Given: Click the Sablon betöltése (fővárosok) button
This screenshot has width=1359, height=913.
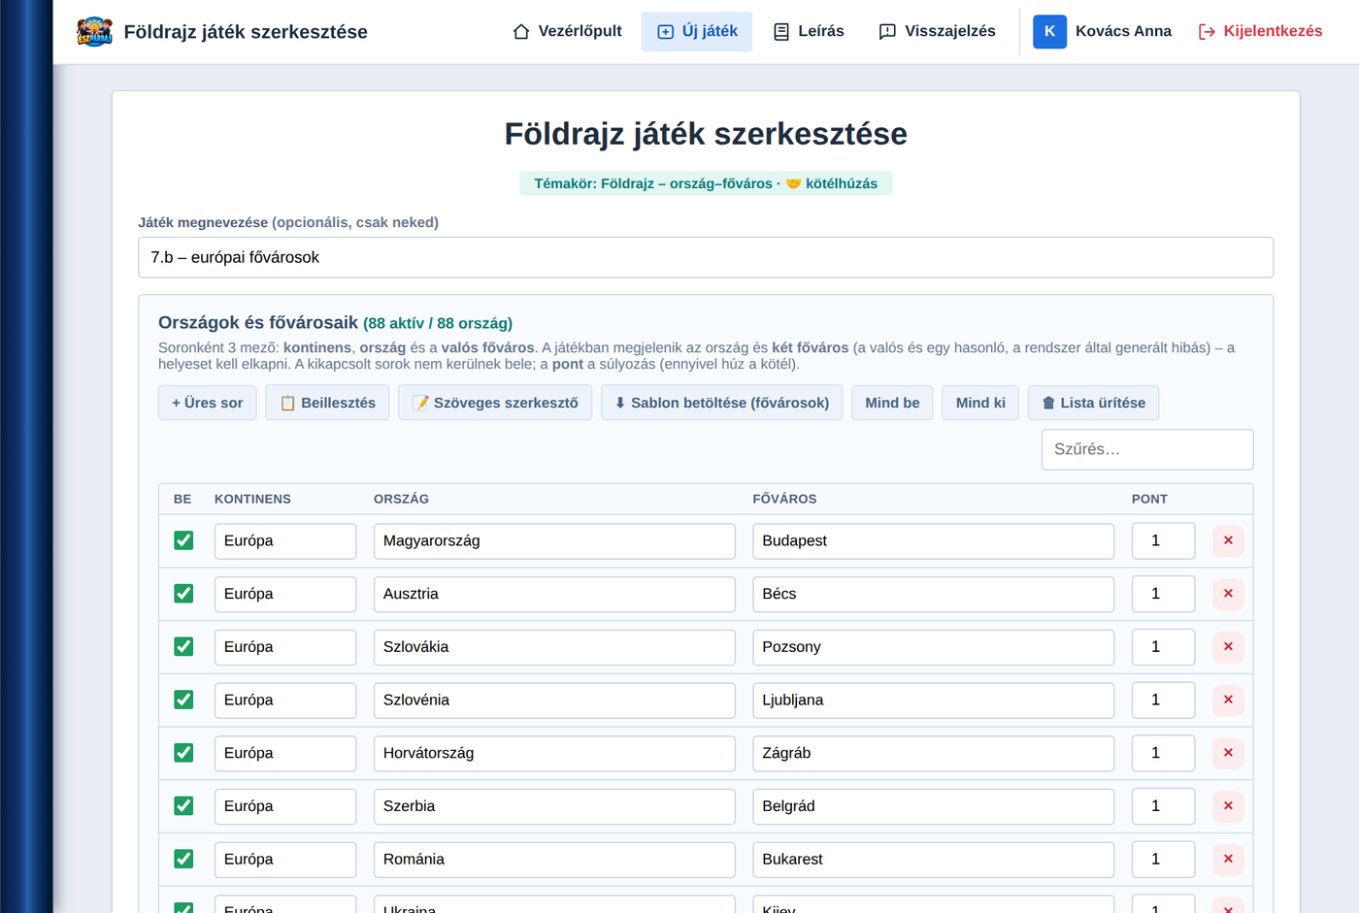Looking at the screenshot, I should click(x=722, y=403).
